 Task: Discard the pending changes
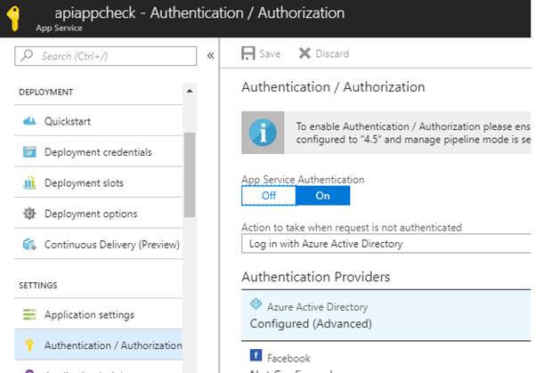click(324, 53)
